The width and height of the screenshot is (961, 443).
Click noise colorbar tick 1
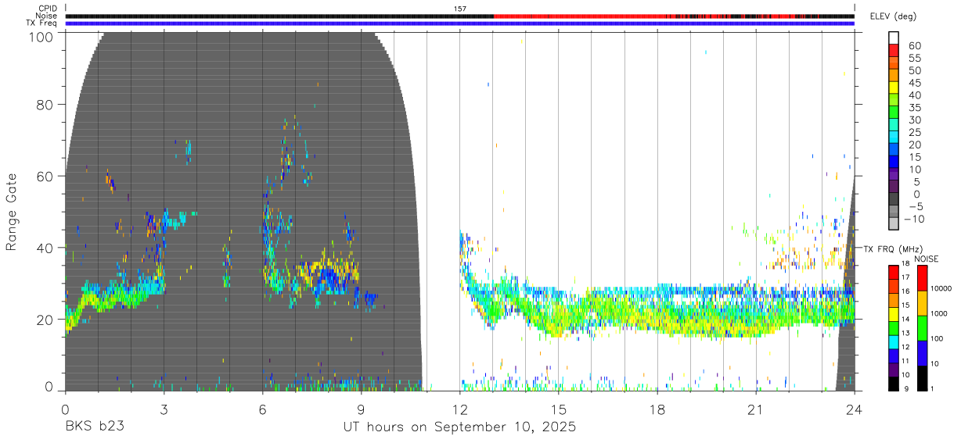[933, 389]
